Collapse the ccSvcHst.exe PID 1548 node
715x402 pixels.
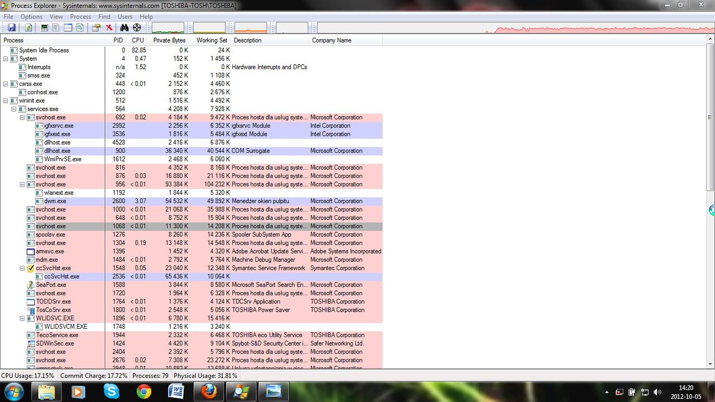pos(22,268)
